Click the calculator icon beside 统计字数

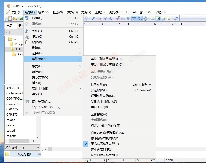click(x=27, y=101)
